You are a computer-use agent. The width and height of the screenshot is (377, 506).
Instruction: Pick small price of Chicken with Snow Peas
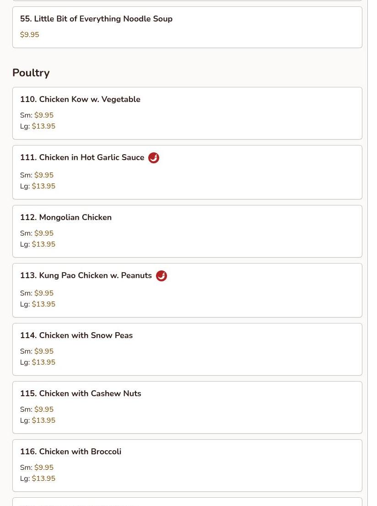point(44,351)
